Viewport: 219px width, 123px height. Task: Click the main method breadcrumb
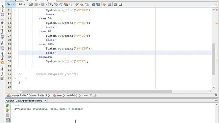point(57,95)
